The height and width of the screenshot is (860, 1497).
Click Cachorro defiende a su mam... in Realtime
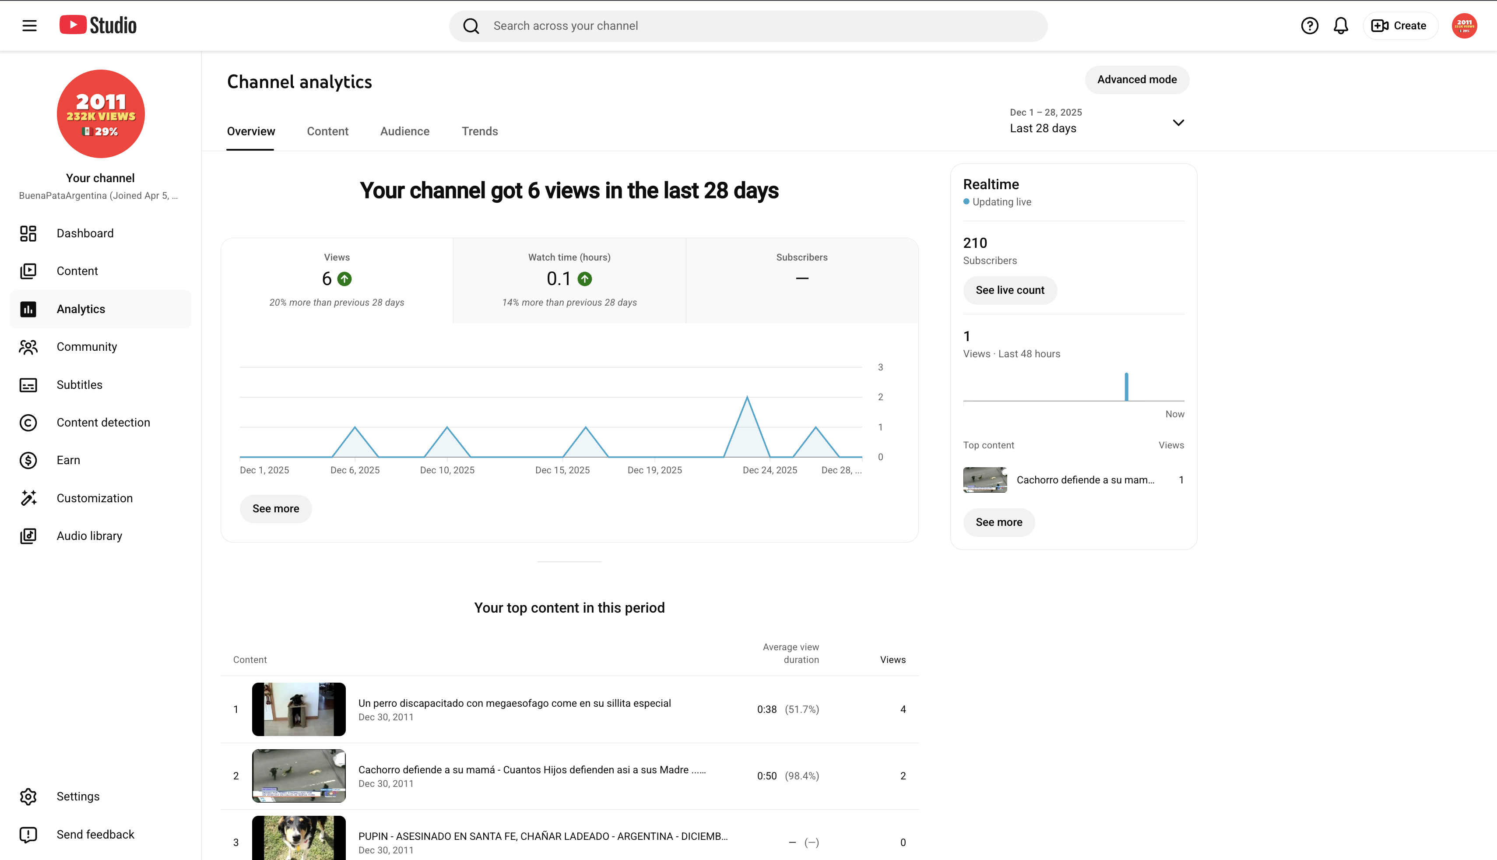pos(1085,479)
